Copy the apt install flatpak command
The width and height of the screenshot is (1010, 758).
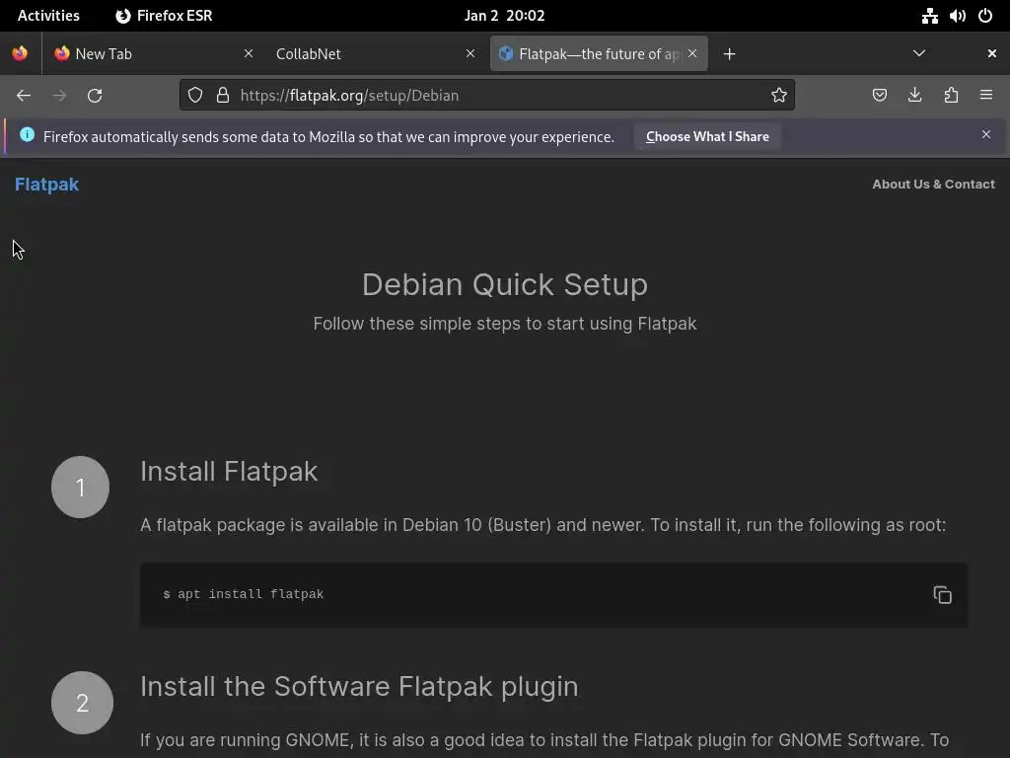[x=942, y=594]
